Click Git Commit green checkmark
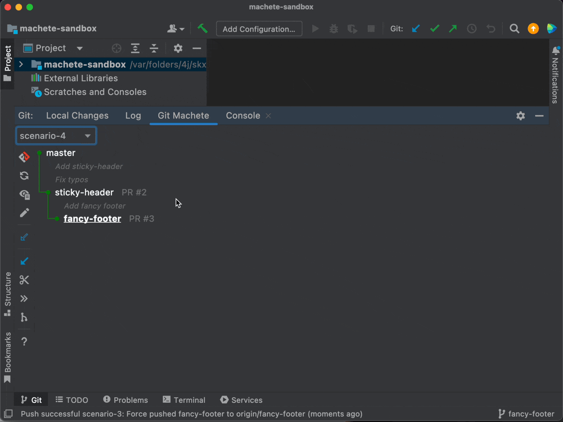Image resolution: width=563 pixels, height=422 pixels. [435, 29]
